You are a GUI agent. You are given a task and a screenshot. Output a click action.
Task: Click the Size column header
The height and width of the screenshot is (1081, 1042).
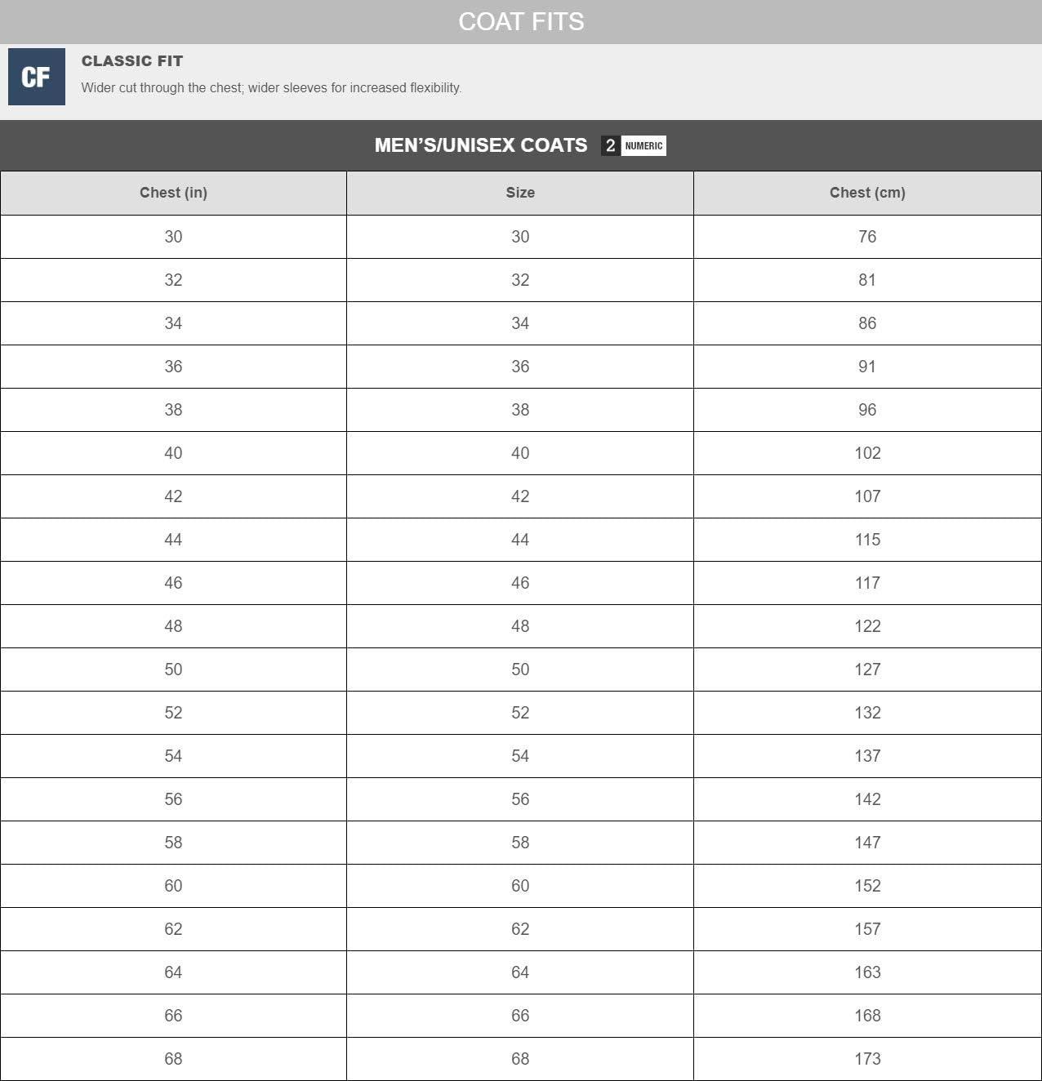(x=520, y=193)
